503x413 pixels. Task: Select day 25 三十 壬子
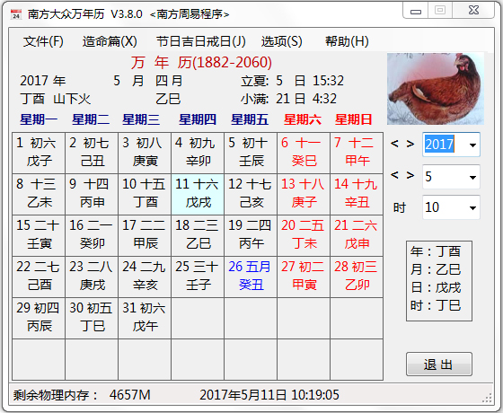(198, 277)
